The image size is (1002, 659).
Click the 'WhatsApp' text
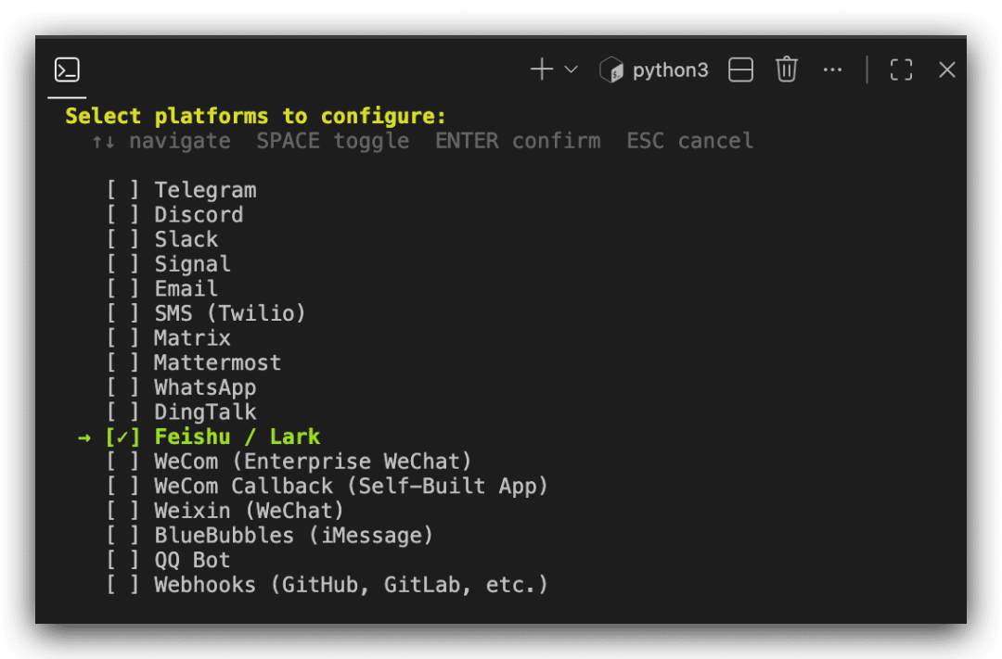tap(205, 387)
